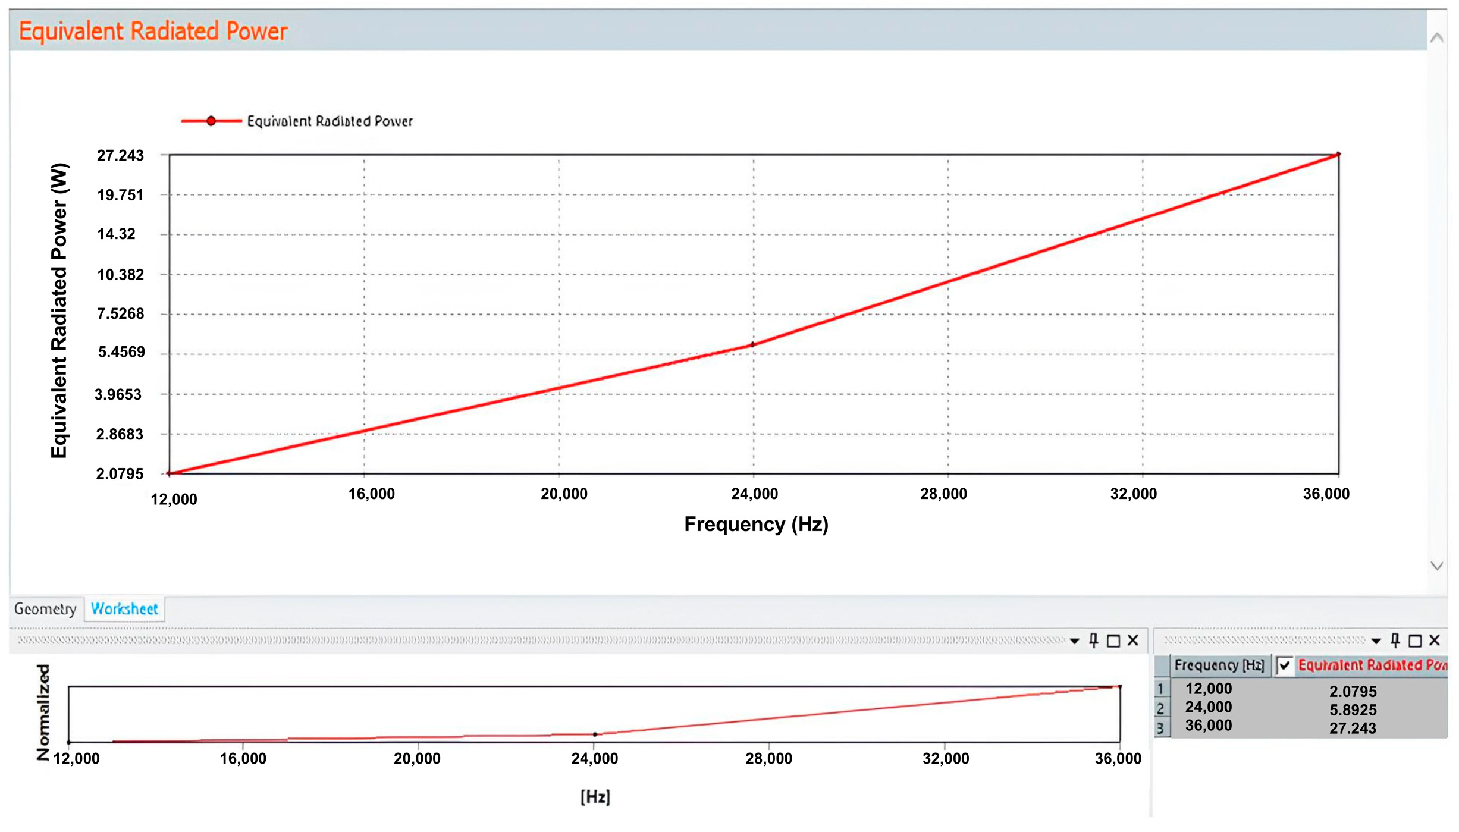Close the tabular data panel

(1435, 641)
